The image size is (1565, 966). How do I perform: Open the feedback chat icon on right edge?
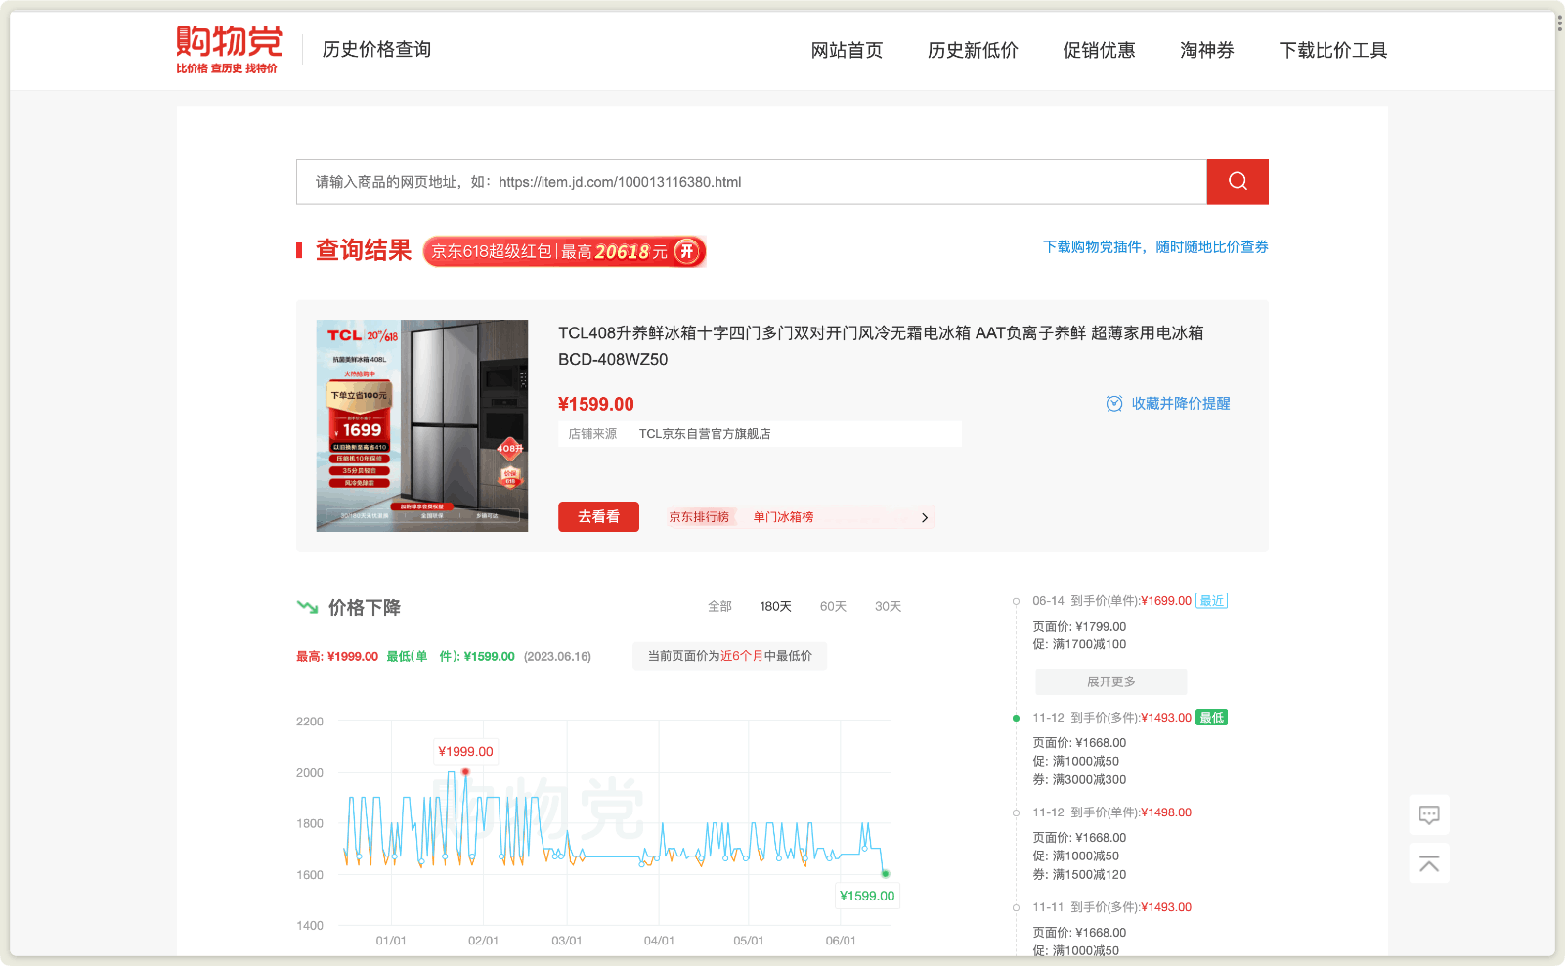1429,814
